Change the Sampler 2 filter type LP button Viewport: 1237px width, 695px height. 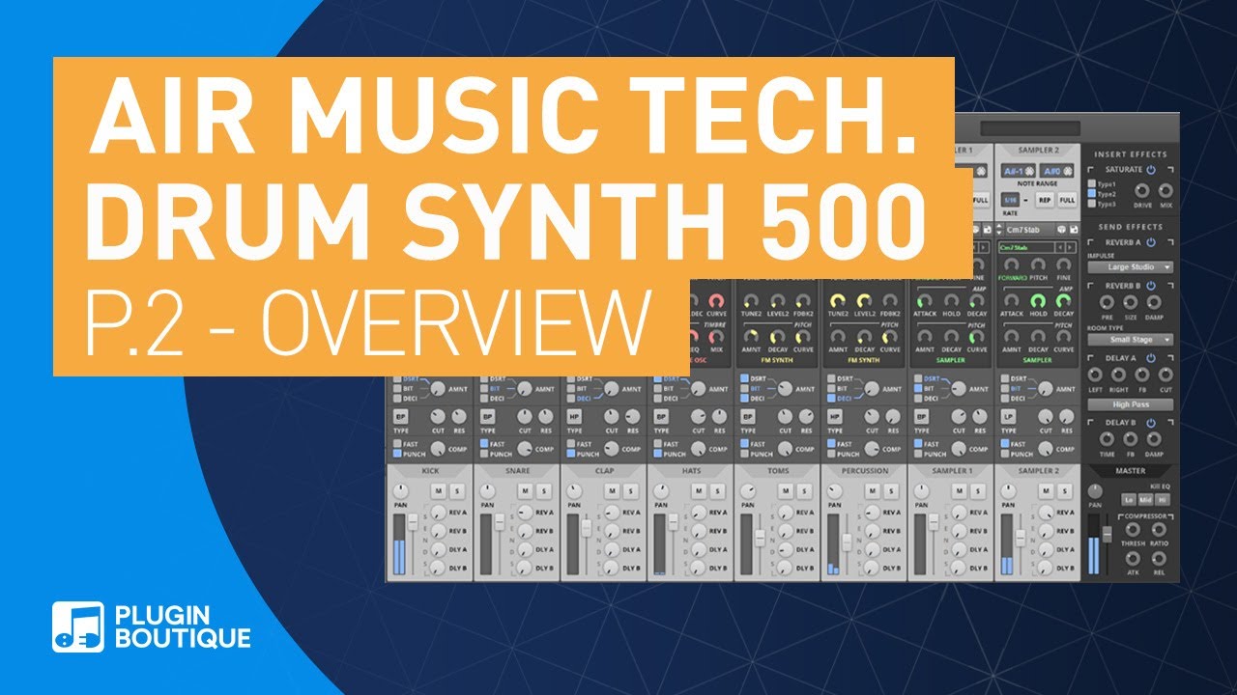click(x=1008, y=417)
